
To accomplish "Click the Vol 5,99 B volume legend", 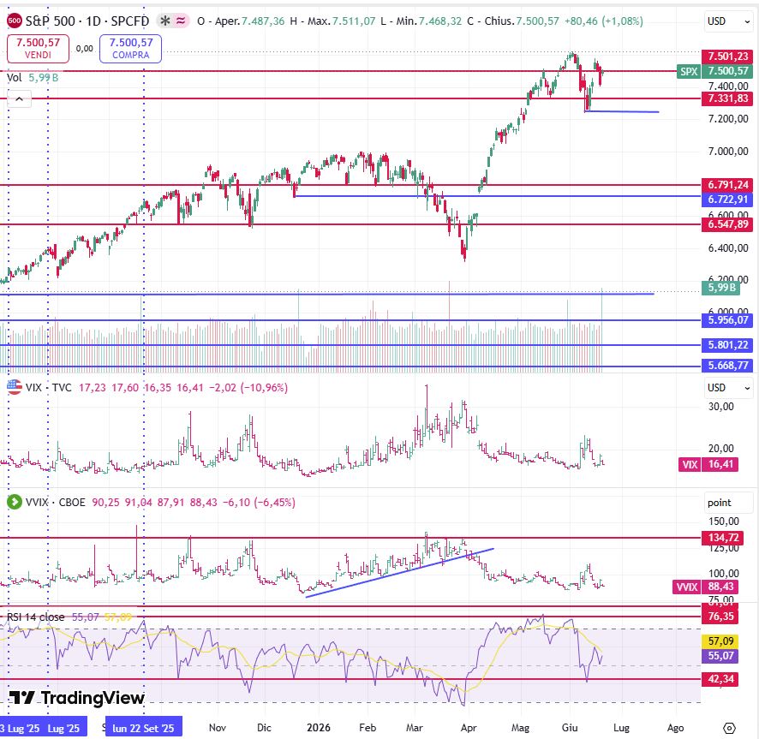I will tap(33, 77).
